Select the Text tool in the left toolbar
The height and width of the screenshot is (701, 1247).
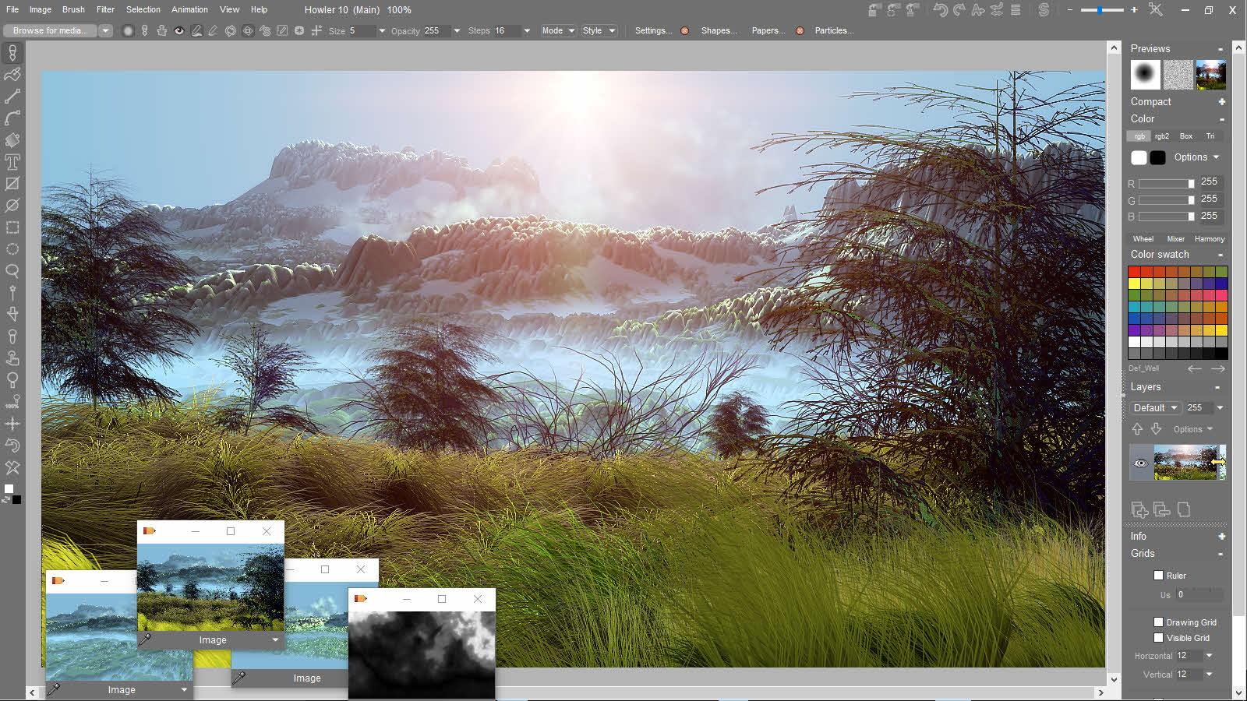coord(12,162)
